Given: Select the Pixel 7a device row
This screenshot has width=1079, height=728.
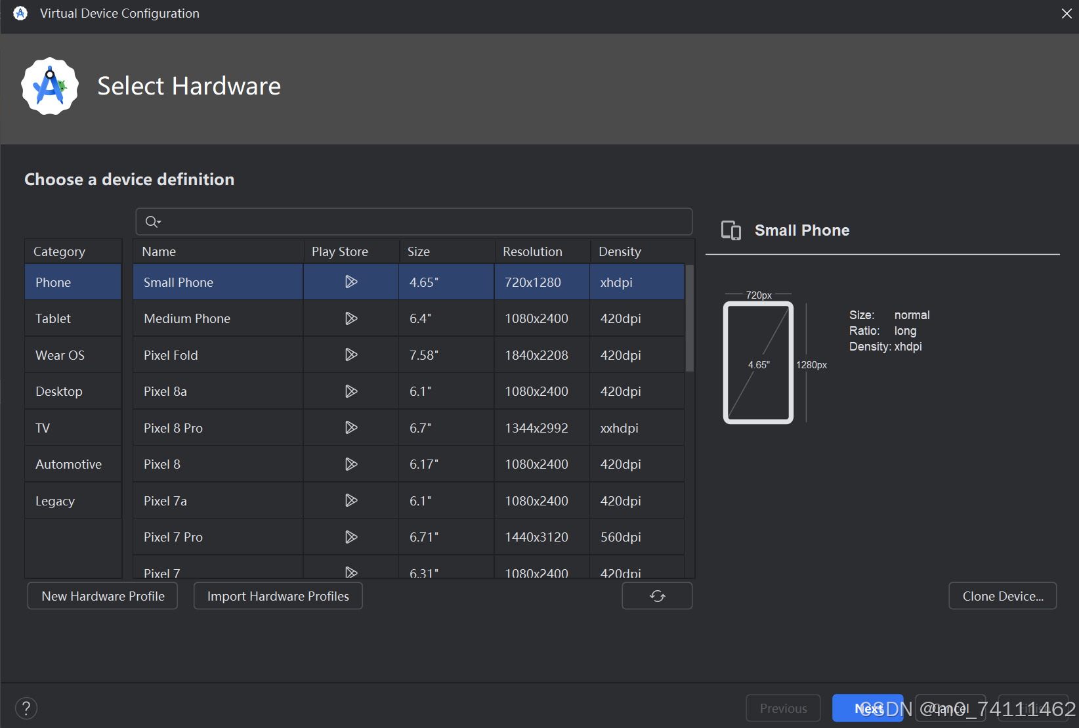Looking at the screenshot, I should tap(409, 501).
